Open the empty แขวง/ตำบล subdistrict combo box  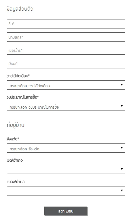coord(66,191)
